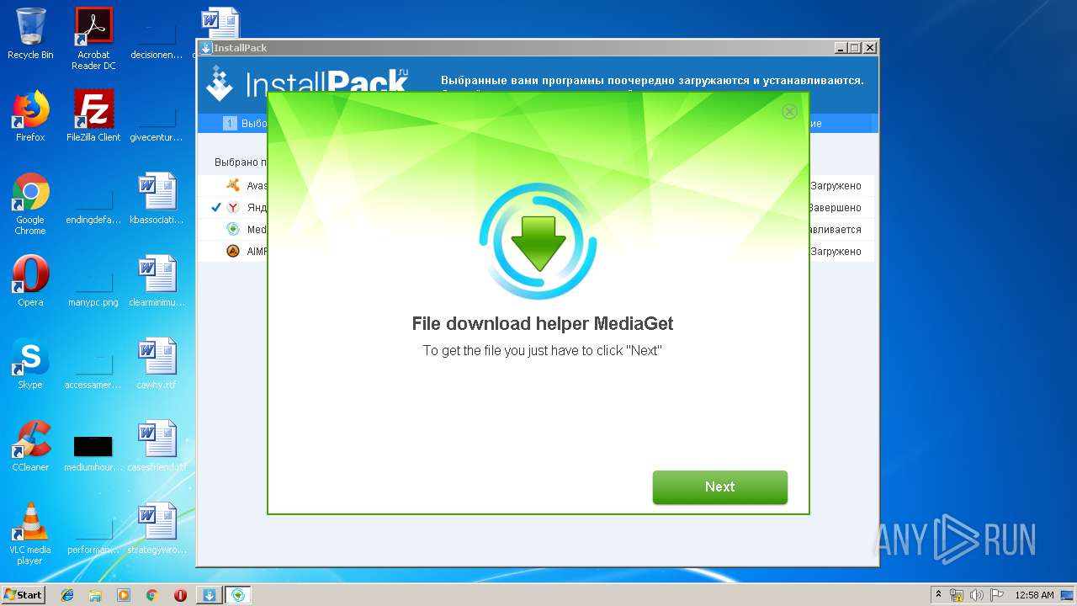Show hidden tray icons arrow
The width and height of the screenshot is (1077, 606).
(x=939, y=595)
